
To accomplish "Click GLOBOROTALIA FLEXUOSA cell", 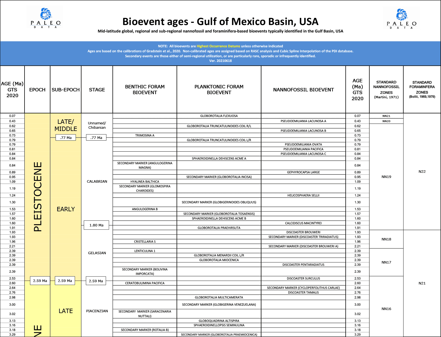I will (x=219, y=116).
